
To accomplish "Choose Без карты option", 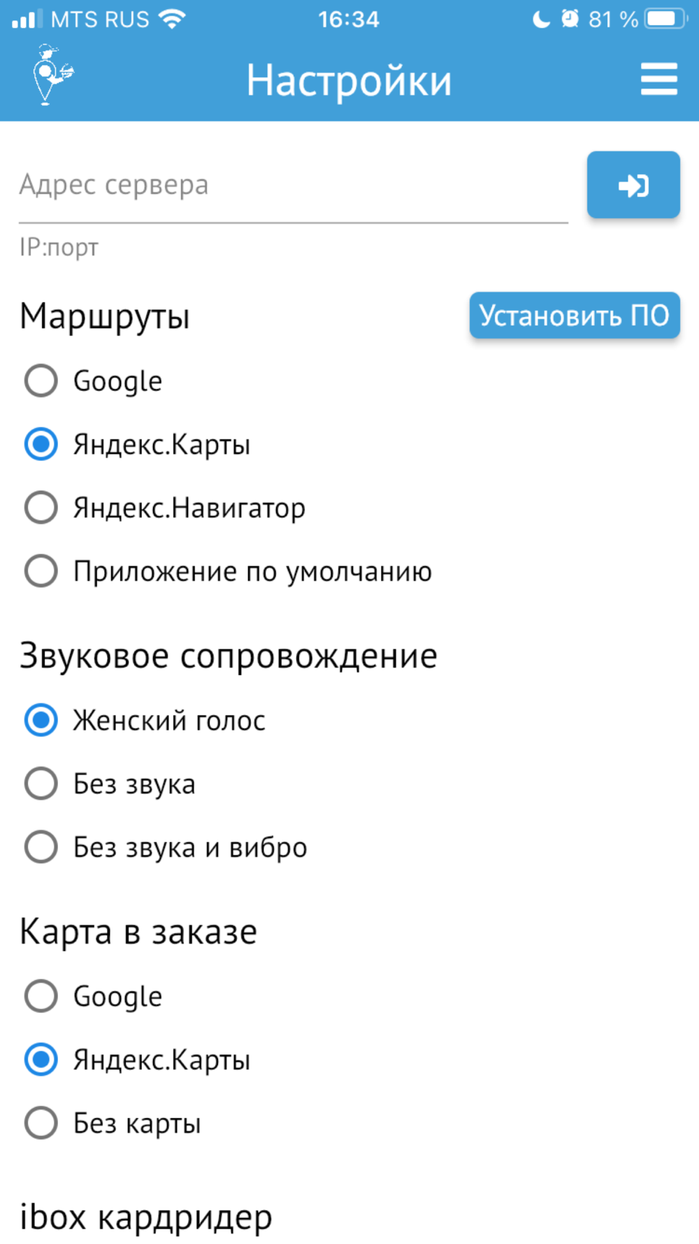I will (41, 1124).
